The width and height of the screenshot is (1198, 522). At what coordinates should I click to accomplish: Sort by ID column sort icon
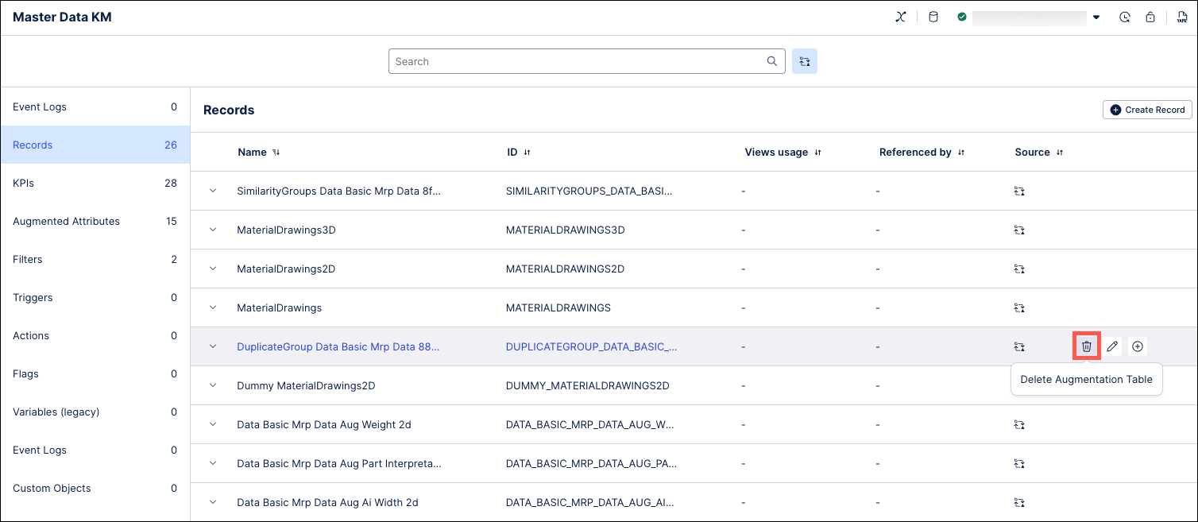click(x=528, y=153)
